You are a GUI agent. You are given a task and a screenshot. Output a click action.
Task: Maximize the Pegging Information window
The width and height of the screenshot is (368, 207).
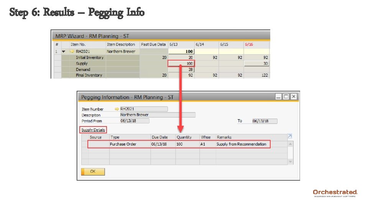286,97
